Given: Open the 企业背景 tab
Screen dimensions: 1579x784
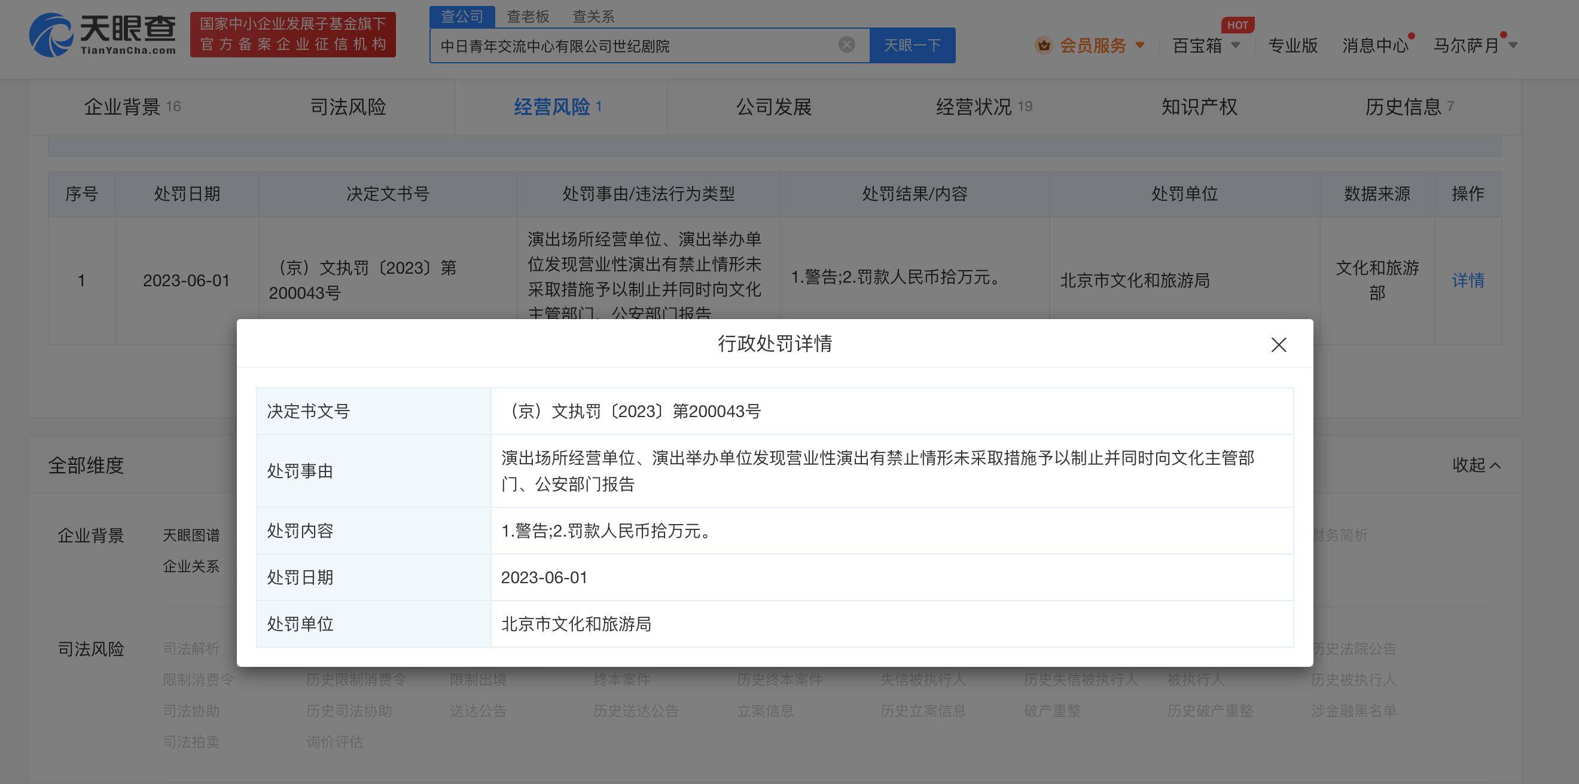Looking at the screenshot, I should click(132, 106).
